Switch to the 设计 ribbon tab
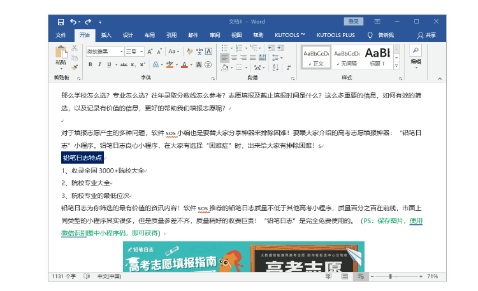Viewport: 478px width, 291px height. 128,36
